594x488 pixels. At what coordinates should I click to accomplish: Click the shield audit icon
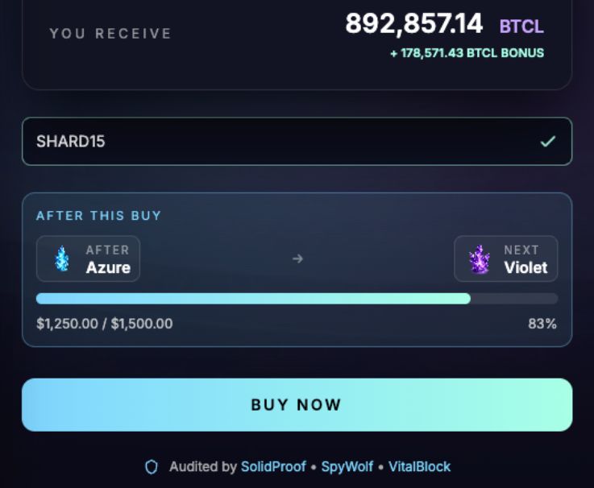point(152,467)
